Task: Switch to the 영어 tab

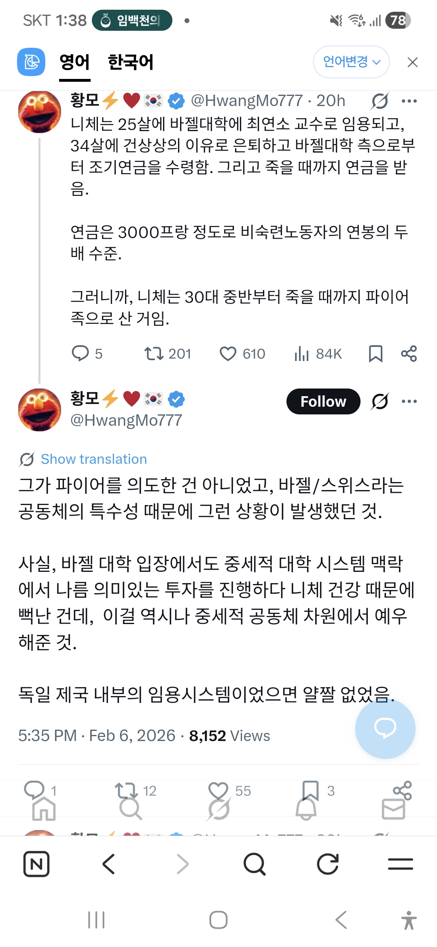Action: pos(74,62)
